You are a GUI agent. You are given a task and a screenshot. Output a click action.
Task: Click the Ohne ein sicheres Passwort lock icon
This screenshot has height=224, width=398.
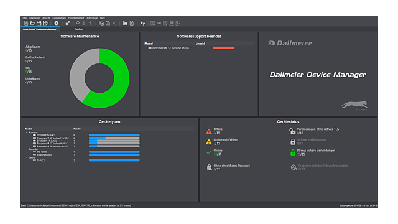pyautogui.click(x=209, y=167)
